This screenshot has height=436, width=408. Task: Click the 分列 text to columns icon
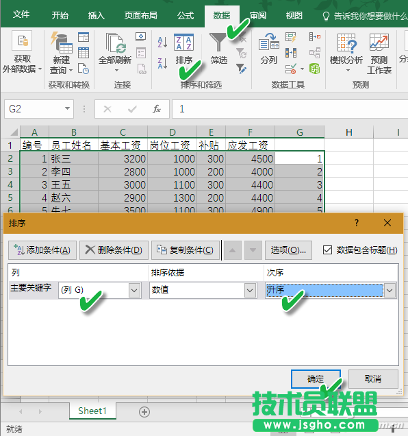(x=269, y=43)
